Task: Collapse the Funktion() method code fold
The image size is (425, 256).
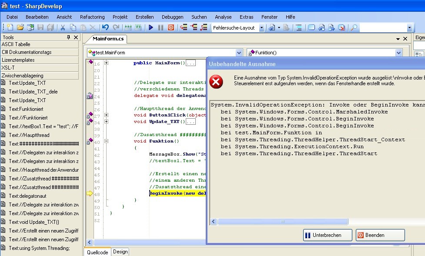Action: [x=107, y=141]
